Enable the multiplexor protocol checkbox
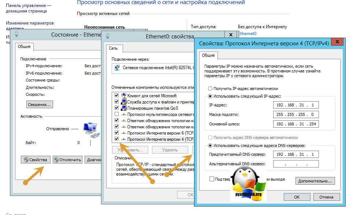Screen dimensions: 357x215 click(x=116, y=114)
